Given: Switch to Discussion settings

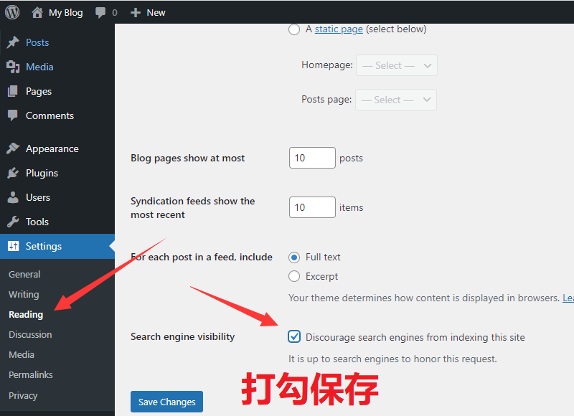Looking at the screenshot, I should [29, 334].
